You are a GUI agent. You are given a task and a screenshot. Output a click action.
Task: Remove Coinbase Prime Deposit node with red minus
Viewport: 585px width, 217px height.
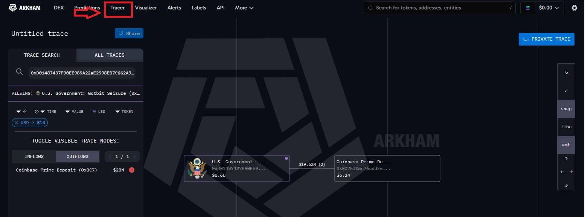point(132,170)
